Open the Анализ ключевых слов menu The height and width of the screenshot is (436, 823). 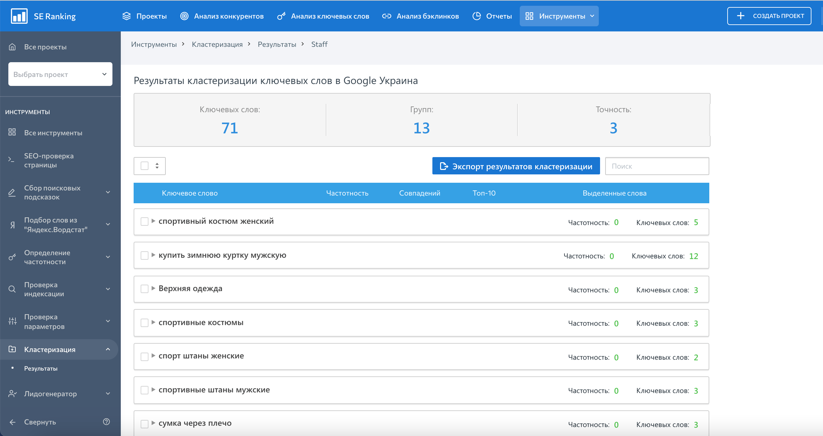[323, 16]
